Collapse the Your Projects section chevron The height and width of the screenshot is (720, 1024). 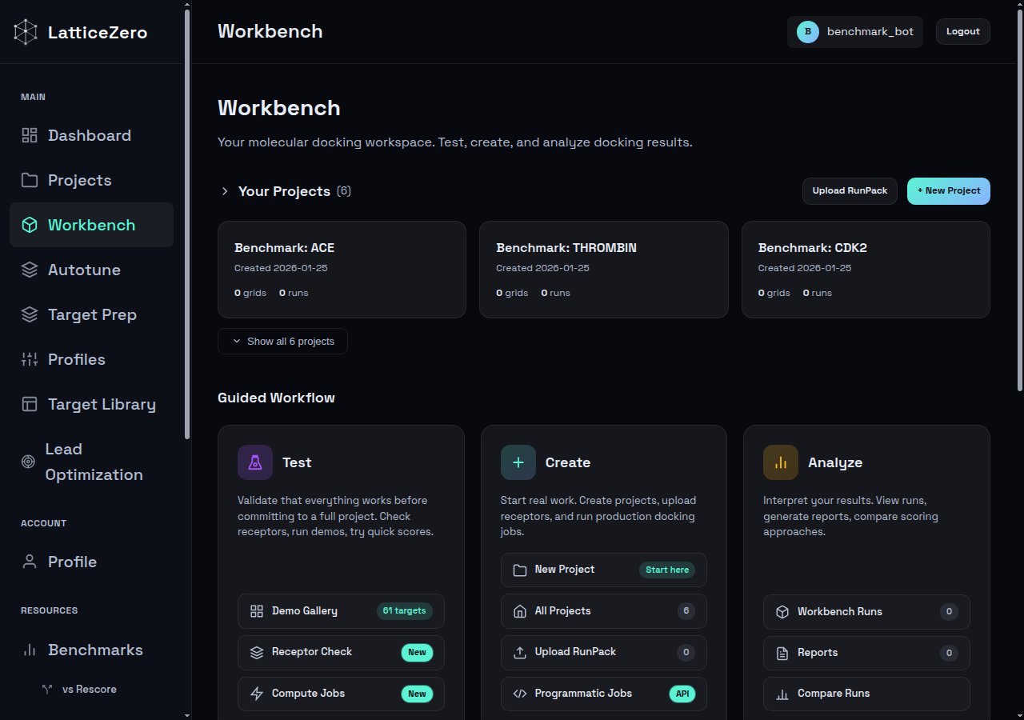pos(225,191)
